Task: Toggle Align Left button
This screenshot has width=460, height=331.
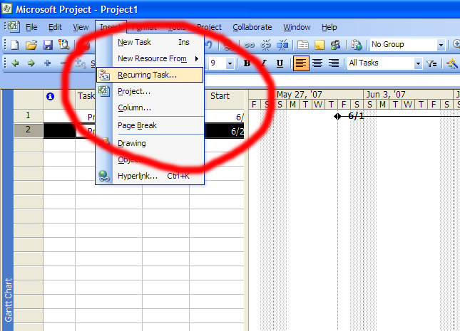Action: pyautogui.click(x=301, y=63)
